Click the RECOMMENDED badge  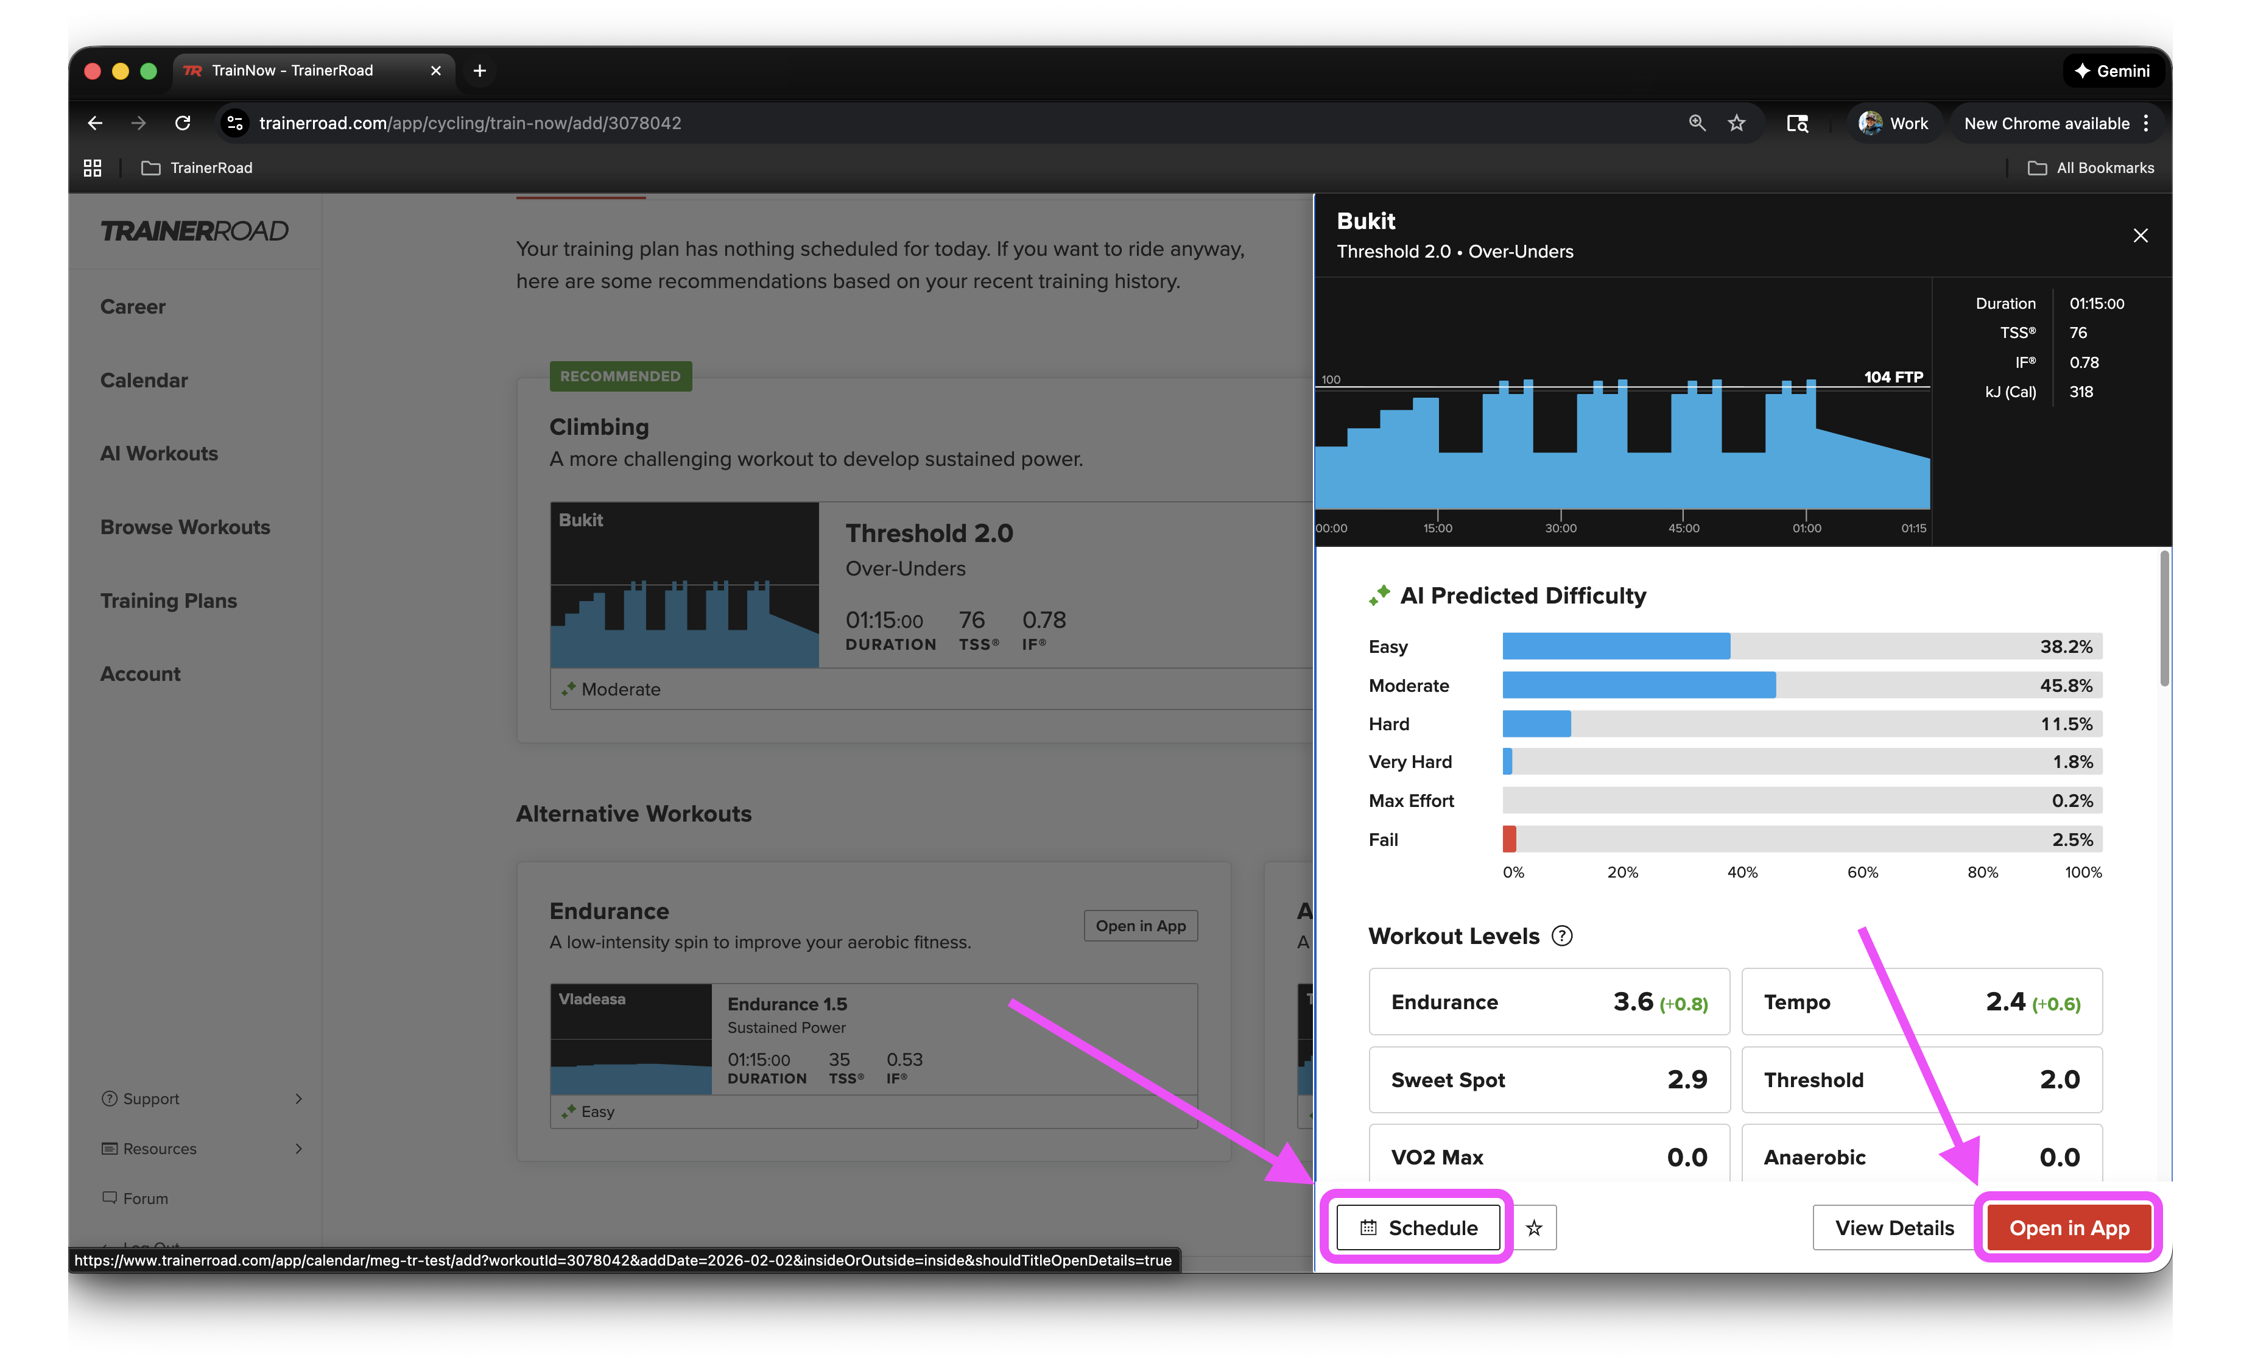[621, 377]
